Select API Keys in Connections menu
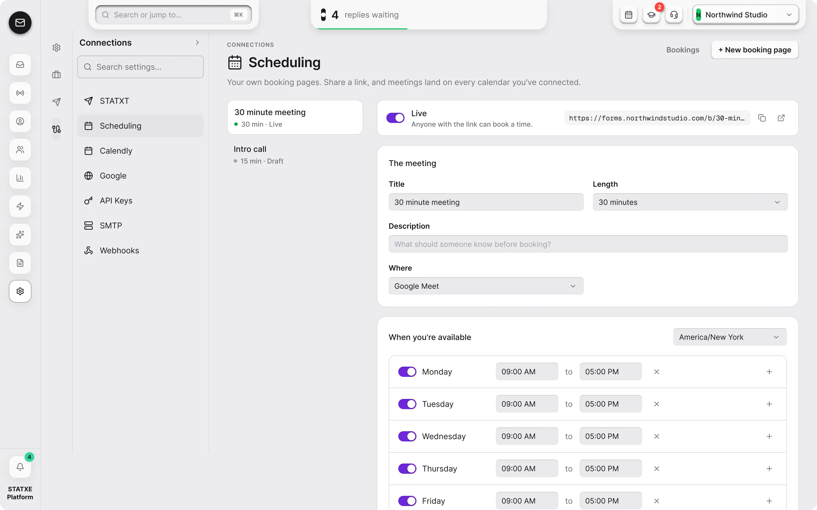817x510 pixels. tap(140, 201)
